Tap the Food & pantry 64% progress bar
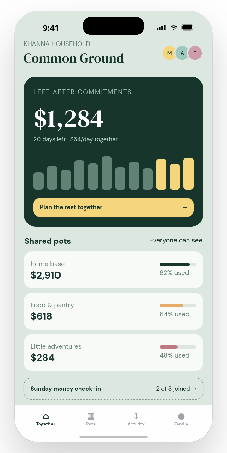This screenshot has width=227, height=453. coord(178,306)
